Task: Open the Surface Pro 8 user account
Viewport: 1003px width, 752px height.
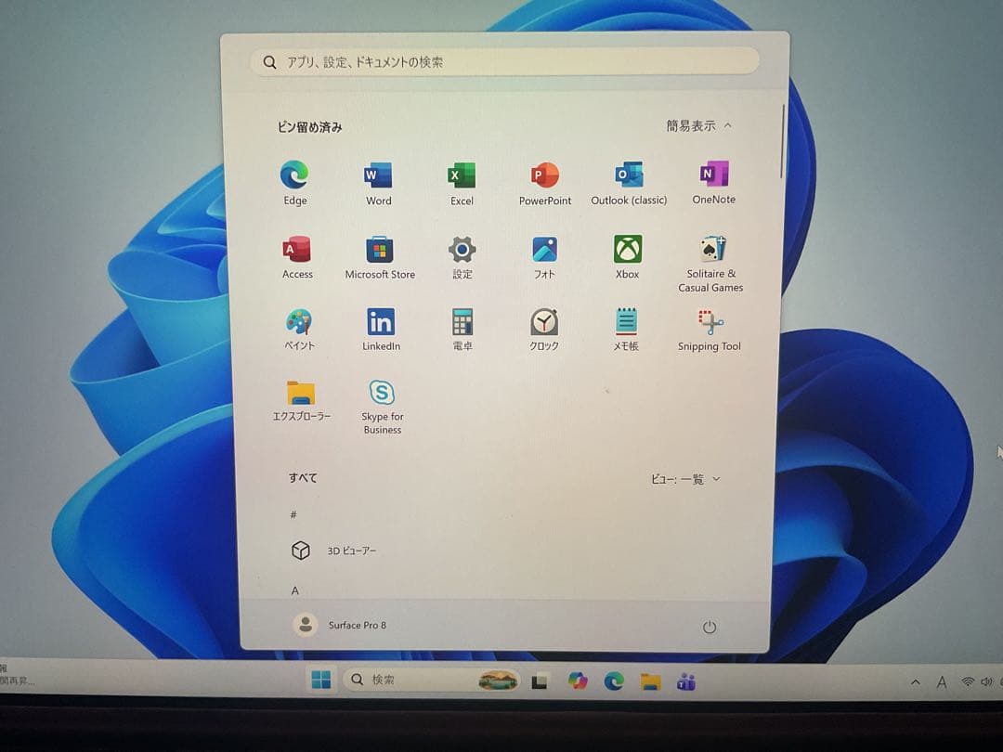Action: (x=340, y=625)
